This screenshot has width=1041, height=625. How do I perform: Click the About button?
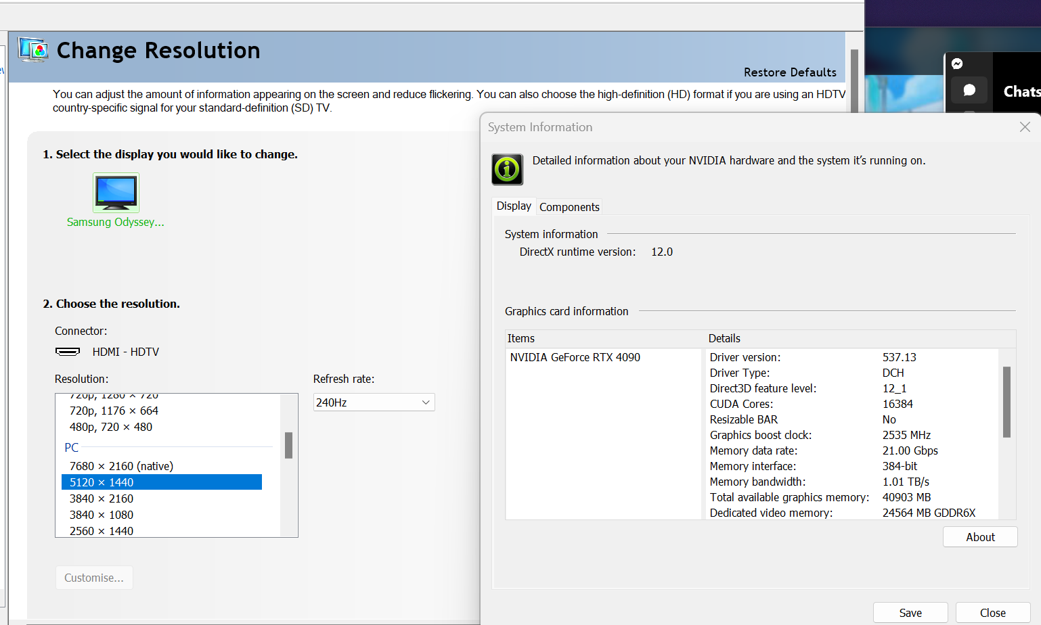click(980, 537)
